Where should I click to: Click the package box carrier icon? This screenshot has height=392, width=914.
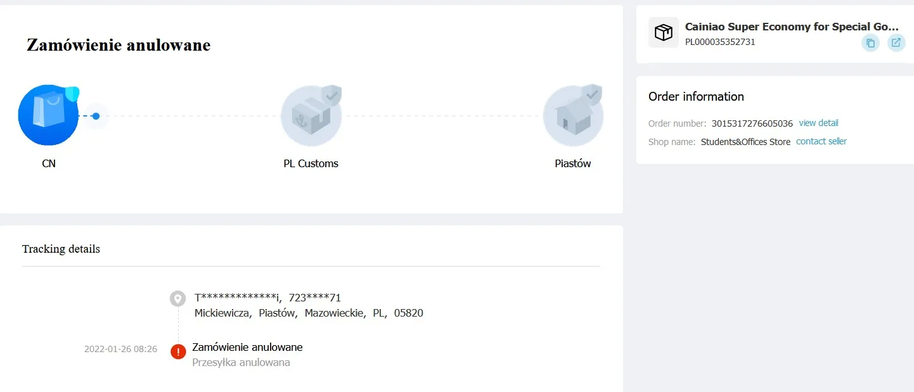click(663, 32)
